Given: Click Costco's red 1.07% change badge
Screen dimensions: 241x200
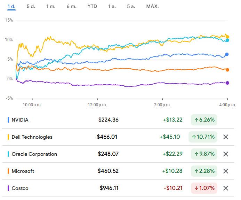Looking at the screenshot, I should [204, 188].
